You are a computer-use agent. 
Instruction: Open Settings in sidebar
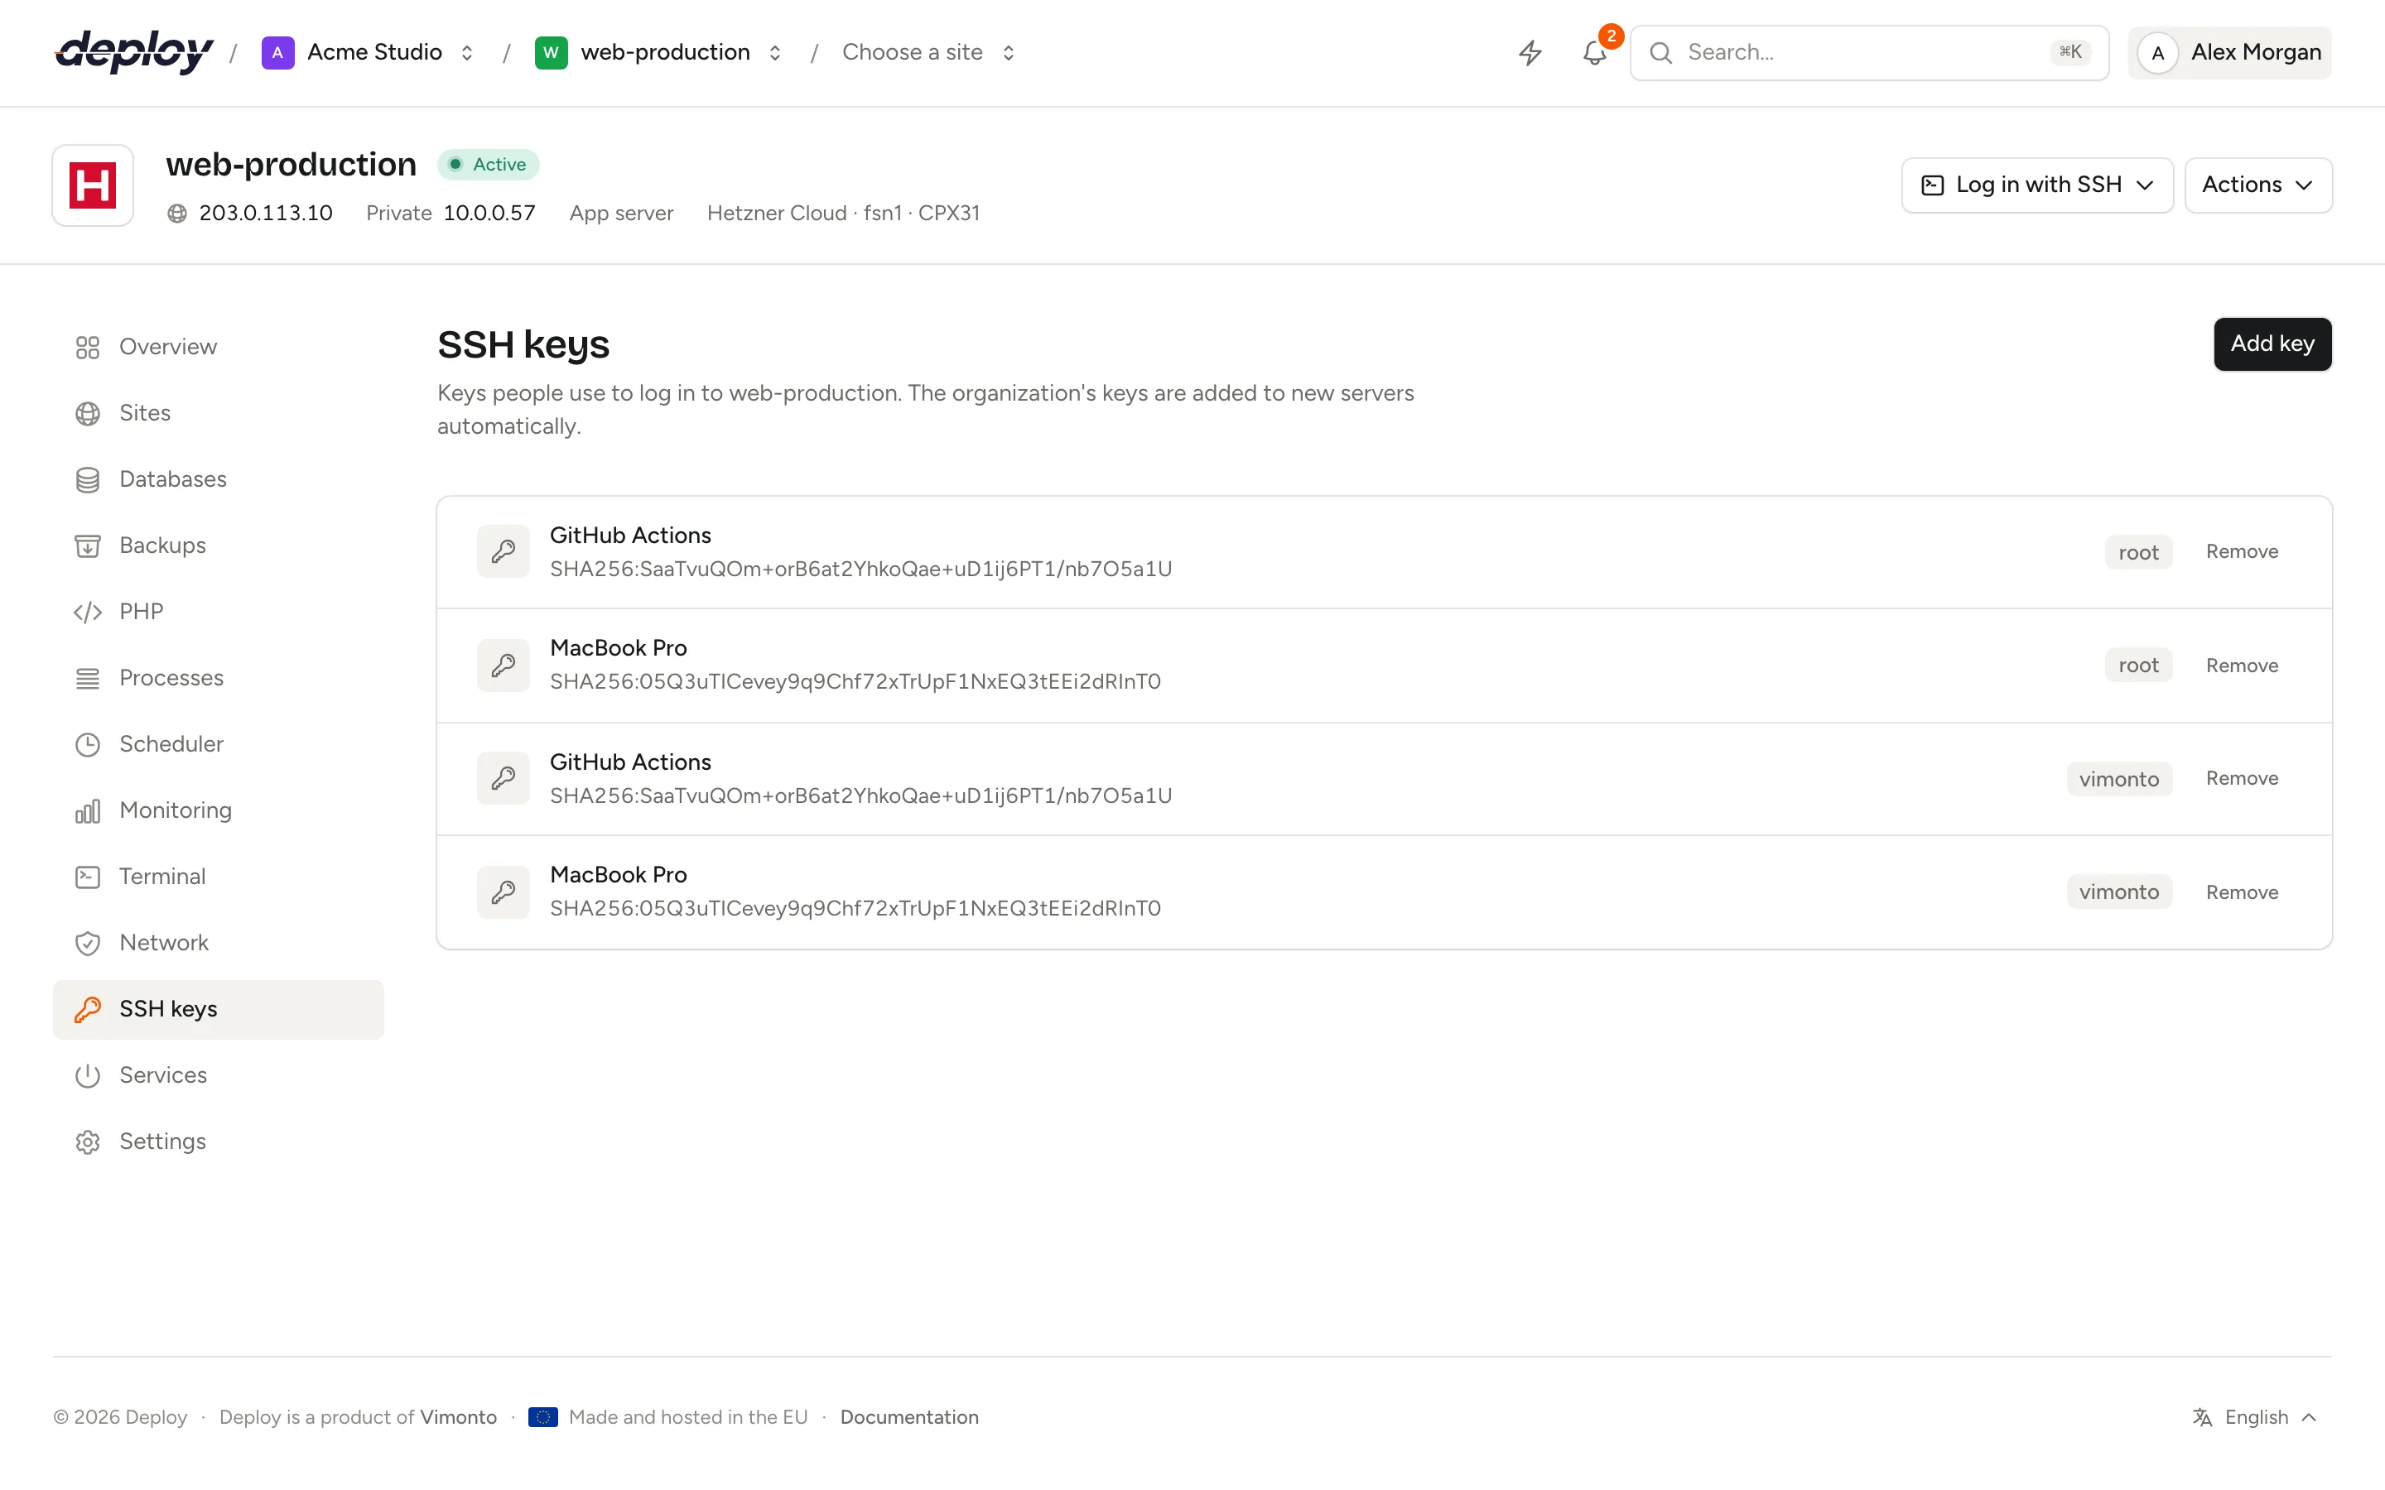coord(218,1142)
